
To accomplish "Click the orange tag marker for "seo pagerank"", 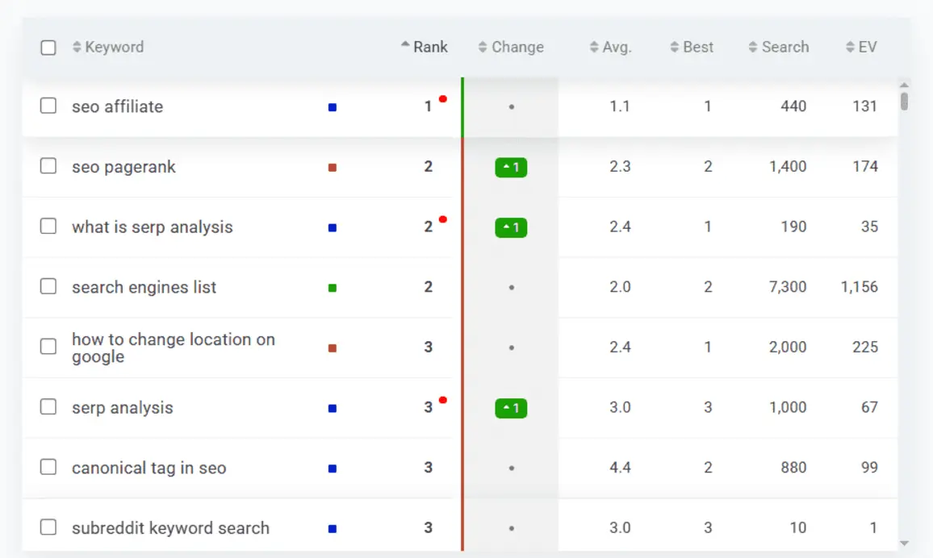I will [332, 167].
